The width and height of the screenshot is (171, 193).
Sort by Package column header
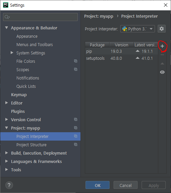coord(97,45)
